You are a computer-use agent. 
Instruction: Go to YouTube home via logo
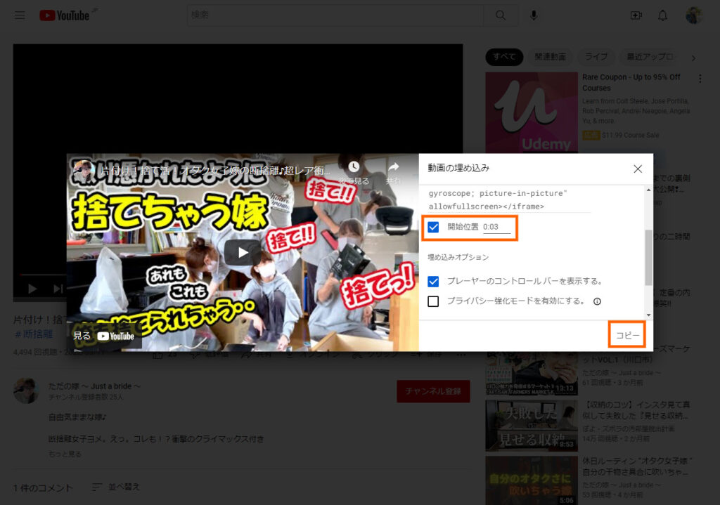pos(64,15)
